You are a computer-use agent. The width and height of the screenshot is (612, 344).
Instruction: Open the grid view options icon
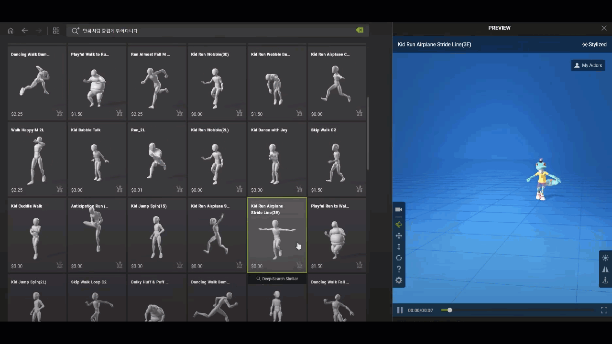click(x=56, y=31)
